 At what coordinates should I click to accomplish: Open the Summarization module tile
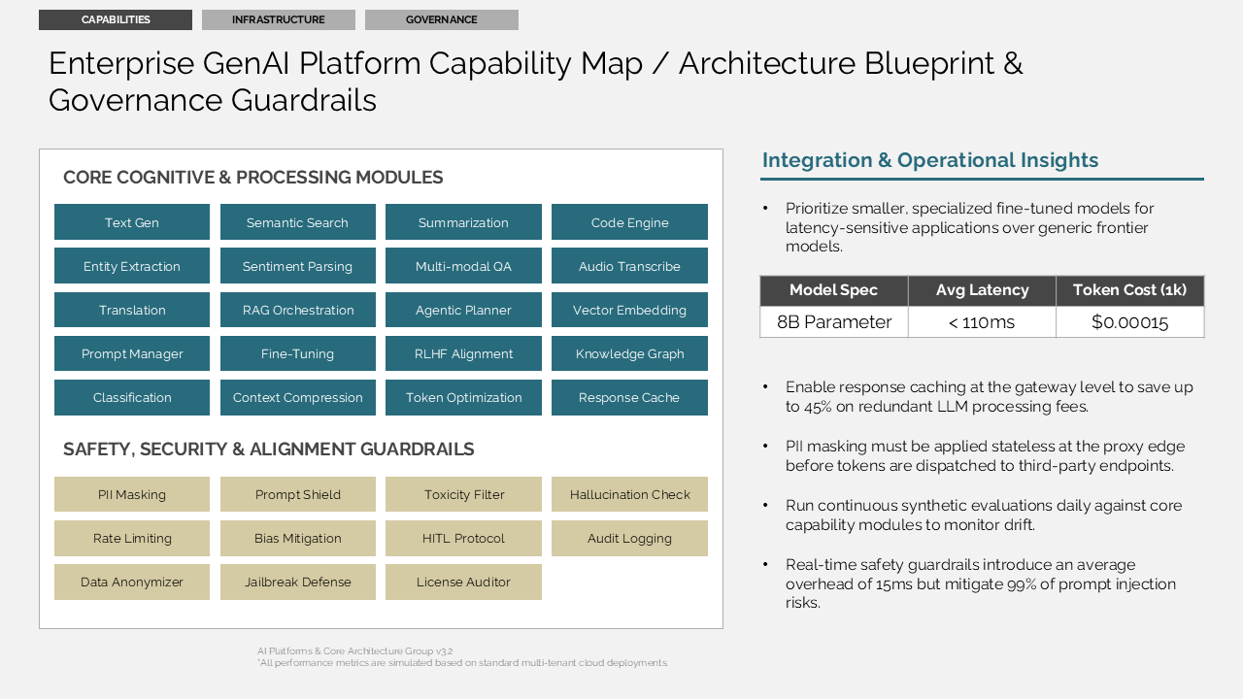click(x=463, y=222)
